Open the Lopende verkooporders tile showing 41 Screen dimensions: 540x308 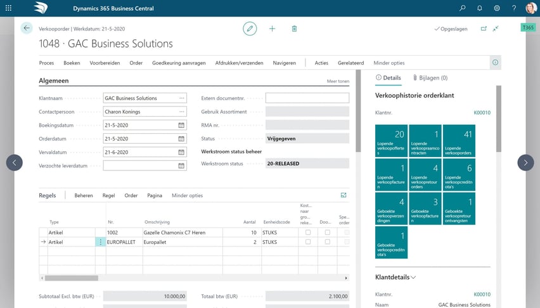coord(459,141)
